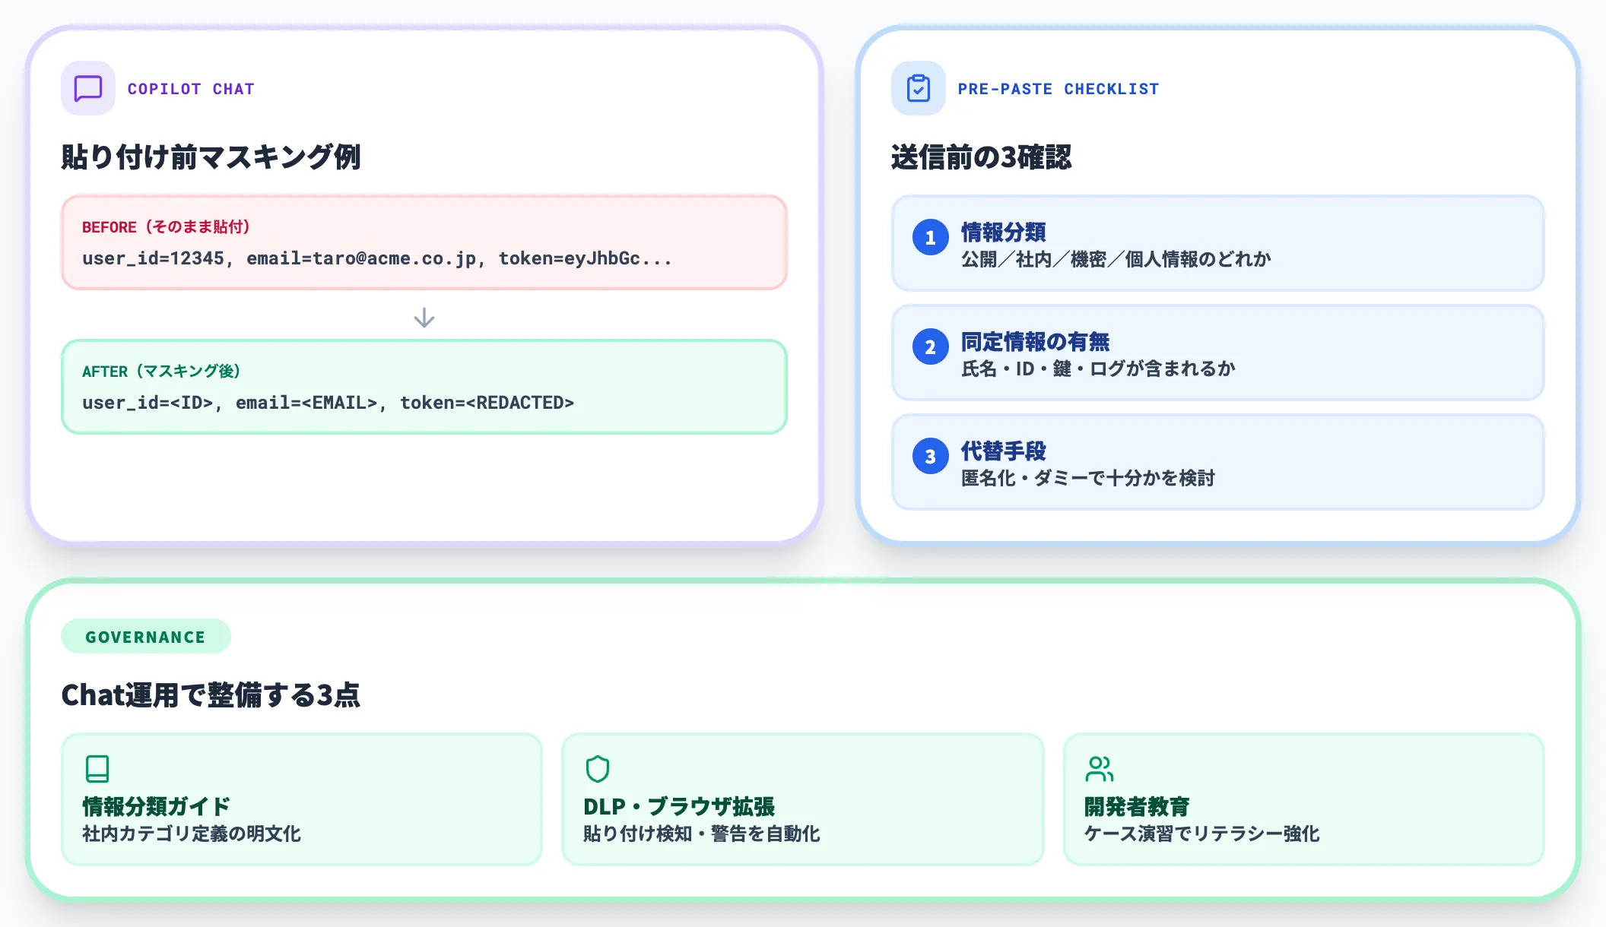The width and height of the screenshot is (1606, 927).
Task: Select the Pre-Paste Checklist clipboard icon
Action: coord(917,88)
